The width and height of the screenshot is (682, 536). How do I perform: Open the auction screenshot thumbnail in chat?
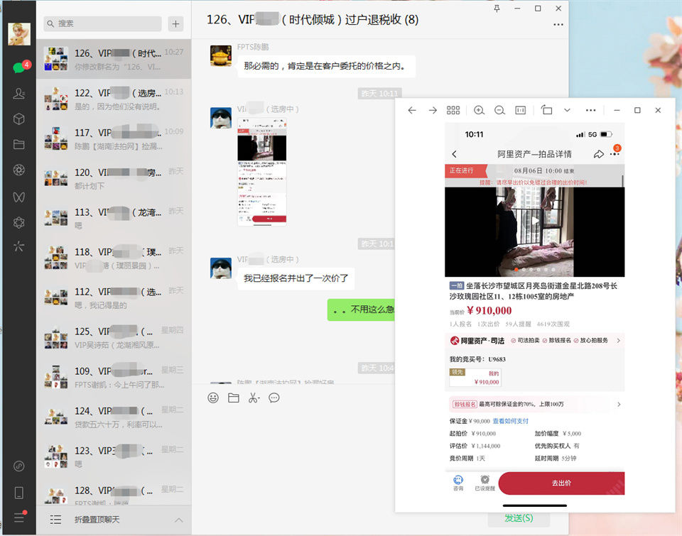pyautogui.click(x=261, y=177)
